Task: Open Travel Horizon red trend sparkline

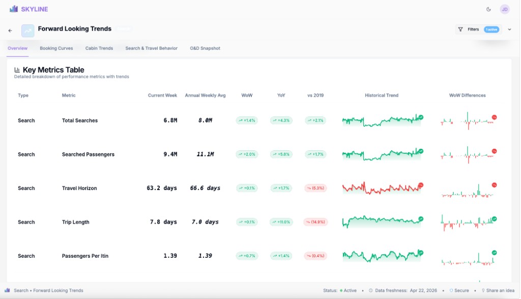Action: pos(383,188)
